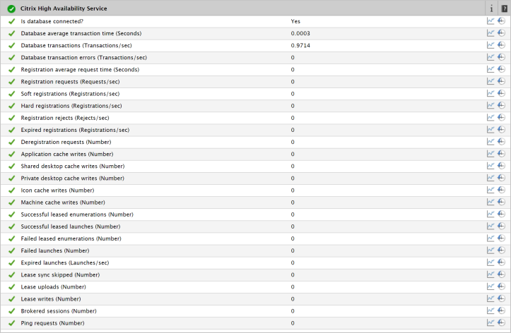Select 'Failed launches (Number)' label
Image resolution: width=511 pixels, height=333 pixels.
click(x=55, y=250)
